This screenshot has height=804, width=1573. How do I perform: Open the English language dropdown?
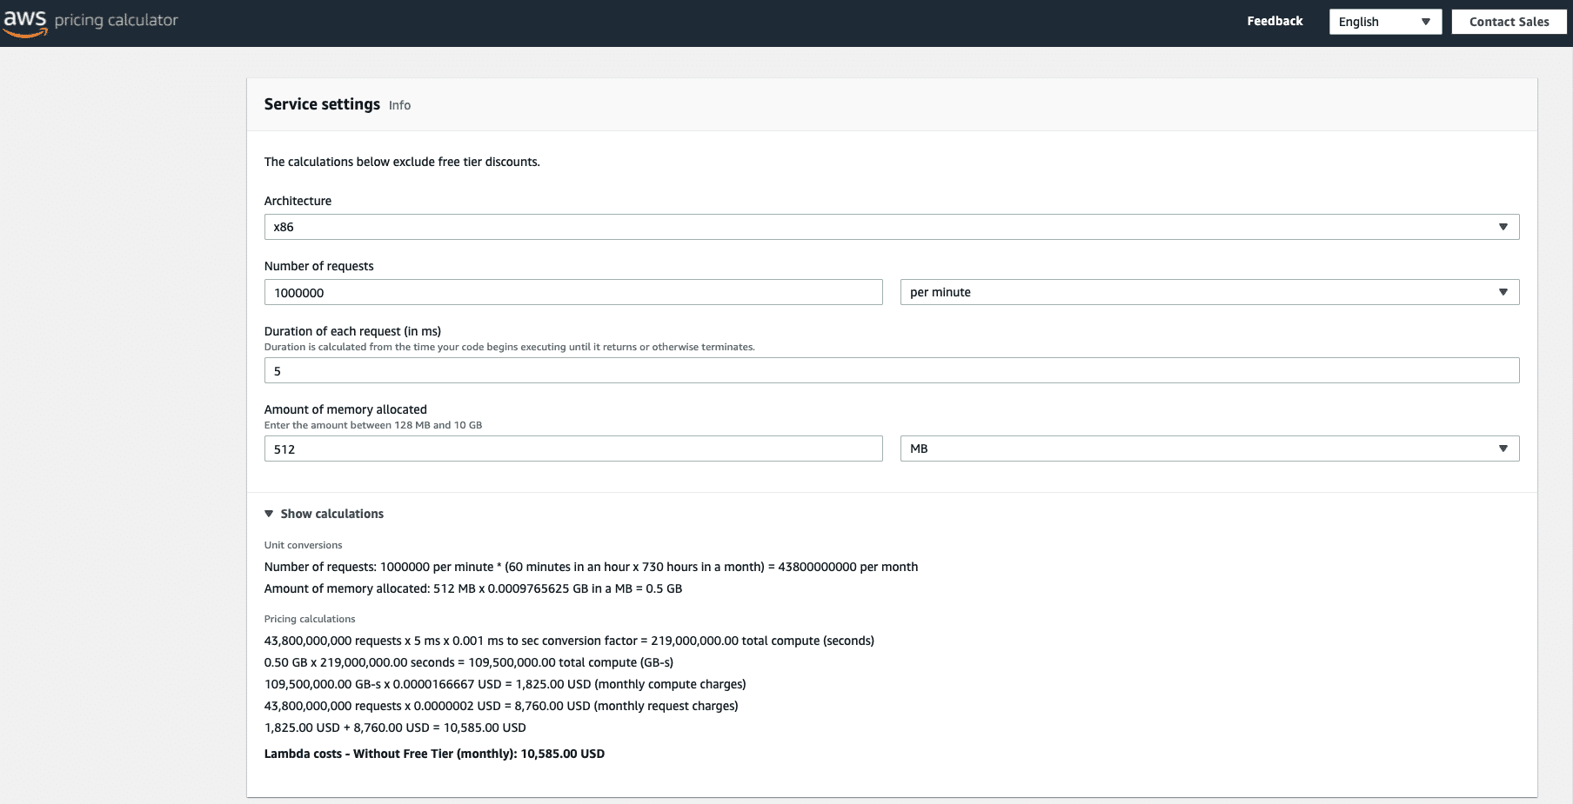(x=1385, y=22)
